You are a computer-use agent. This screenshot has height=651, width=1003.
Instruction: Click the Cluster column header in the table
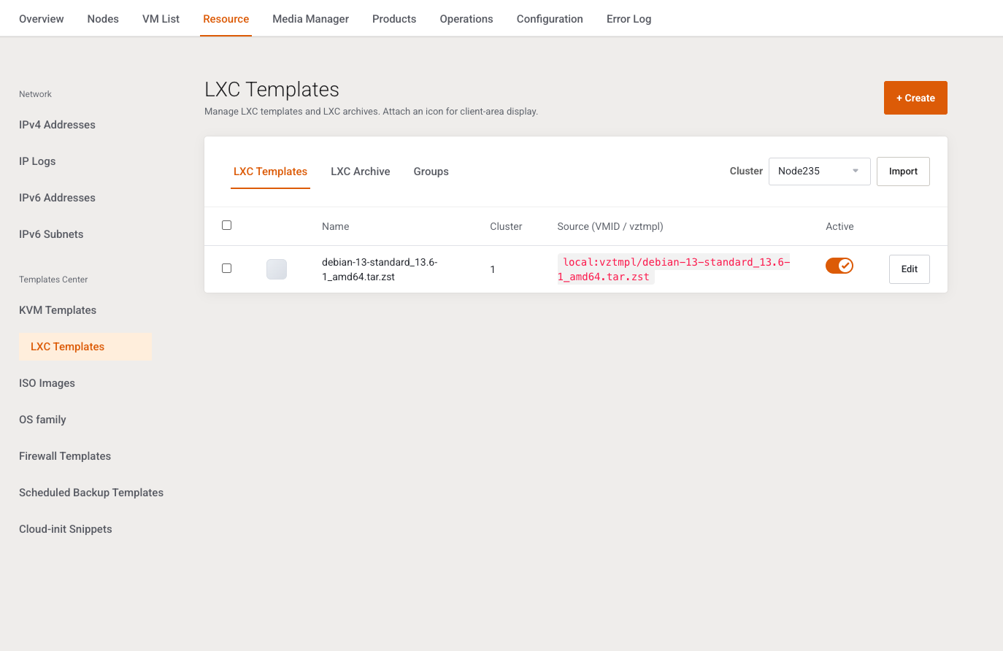click(x=506, y=226)
